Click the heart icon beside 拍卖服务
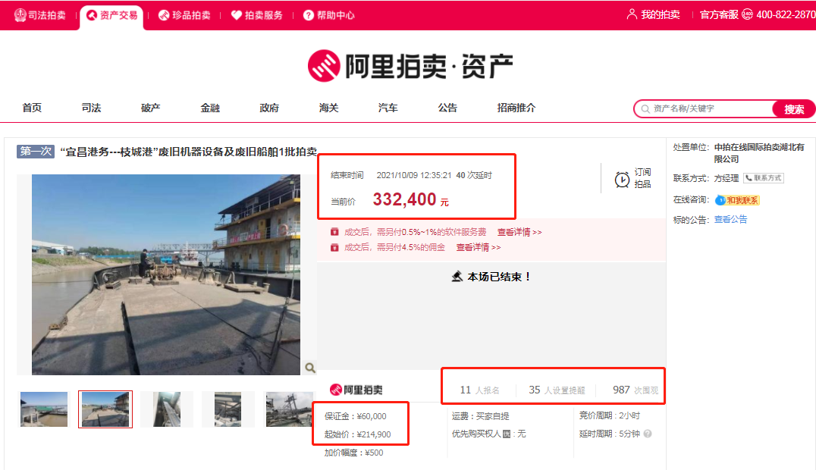 [237, 15]
